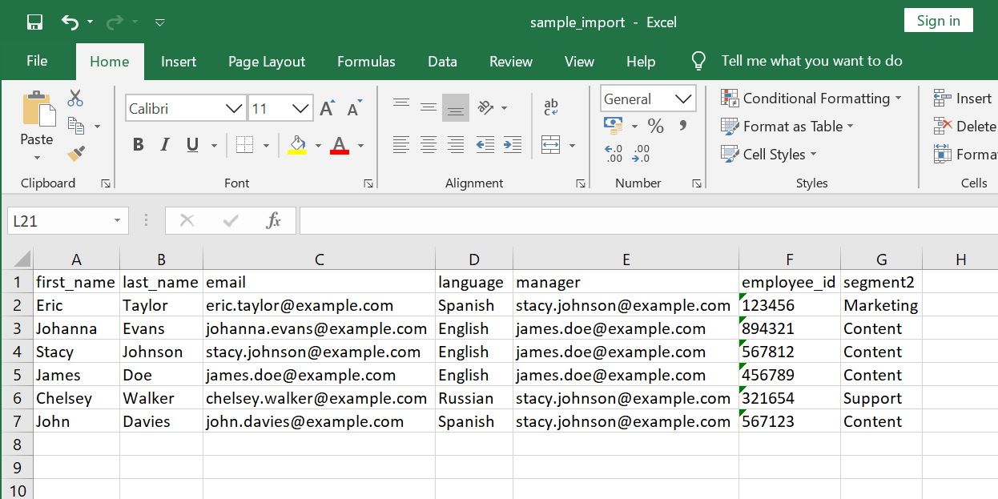This screenshot has width=998, height=499.
Task: Apply italic formatting to selection
Action: coord(166,145)
